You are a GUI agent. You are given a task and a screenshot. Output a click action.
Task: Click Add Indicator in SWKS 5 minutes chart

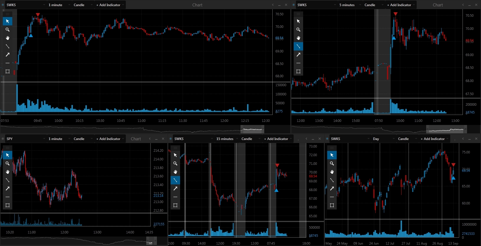click(x=401, y=5)
